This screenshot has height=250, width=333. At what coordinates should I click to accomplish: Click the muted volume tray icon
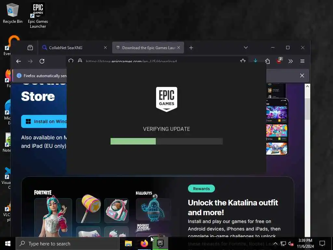tap(291, 243)
